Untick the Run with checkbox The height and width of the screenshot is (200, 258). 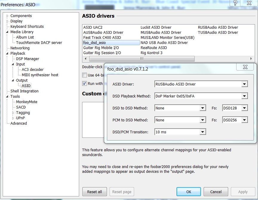(x=85, y=83)
